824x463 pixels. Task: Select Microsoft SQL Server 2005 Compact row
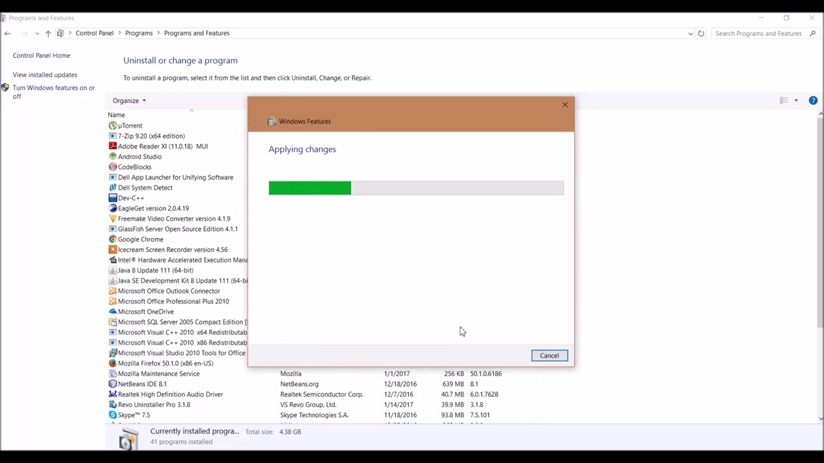178,322
